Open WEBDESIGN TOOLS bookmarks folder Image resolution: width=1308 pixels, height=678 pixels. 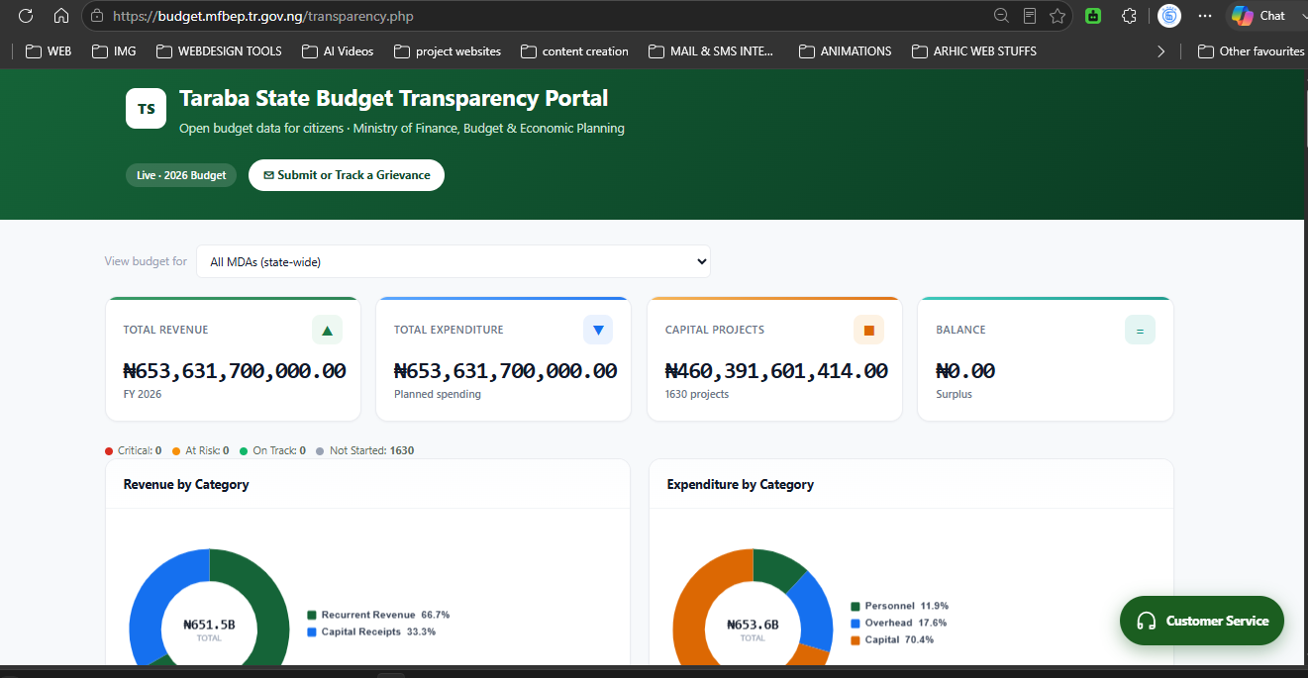(x=219, y=51)
